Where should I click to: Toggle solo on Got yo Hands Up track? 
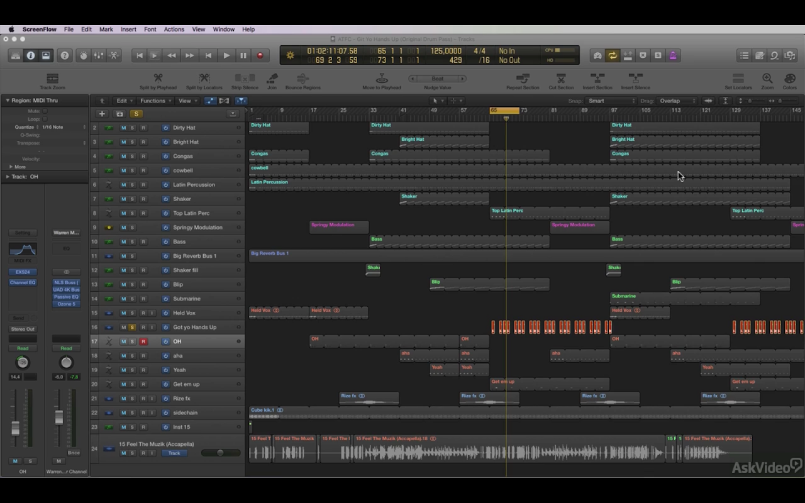point(132,327)
